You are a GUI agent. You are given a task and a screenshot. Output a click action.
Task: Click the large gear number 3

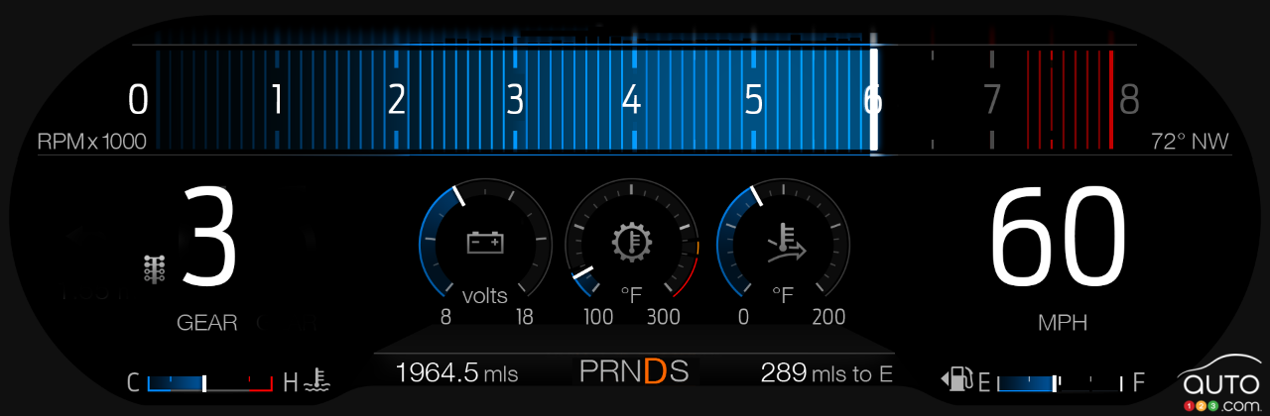[209, 241]
